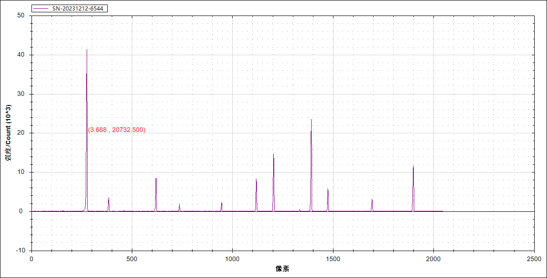Screen dimensions: 547x278
Task: Click the y-axis tick label 50
Action: pyautogui.click(x=21, y=16)
